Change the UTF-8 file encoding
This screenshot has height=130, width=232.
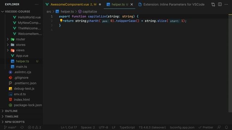103,127
